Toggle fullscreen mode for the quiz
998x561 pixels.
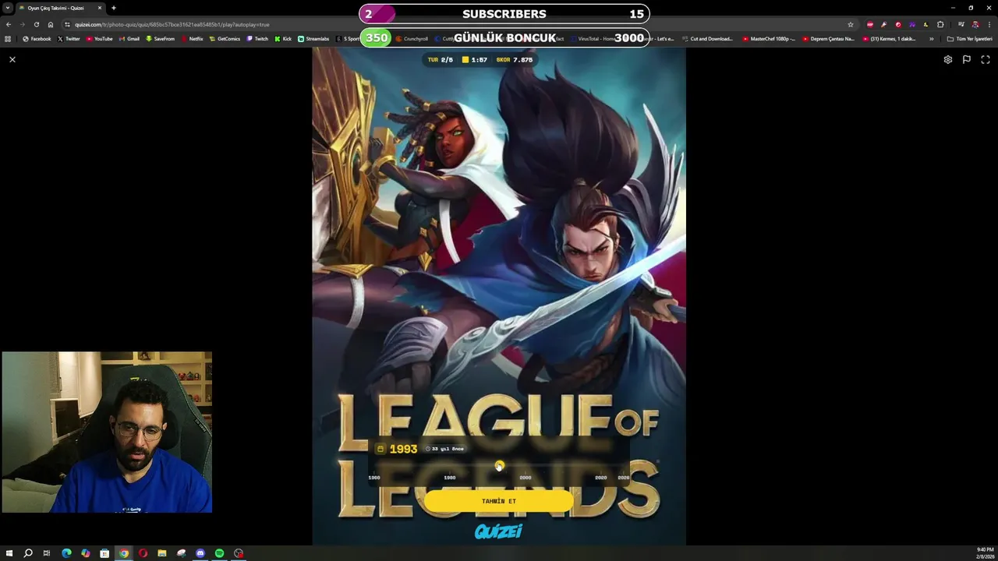pyautogui.click(x=986, y=59)
